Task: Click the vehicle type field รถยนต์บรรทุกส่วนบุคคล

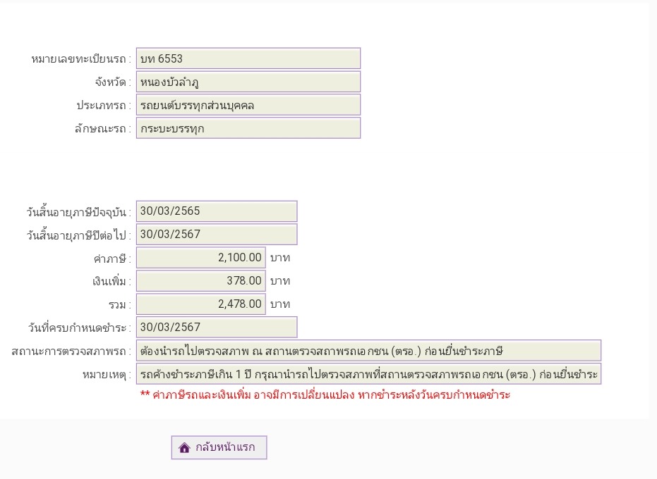Action: (x=248, y=105)
